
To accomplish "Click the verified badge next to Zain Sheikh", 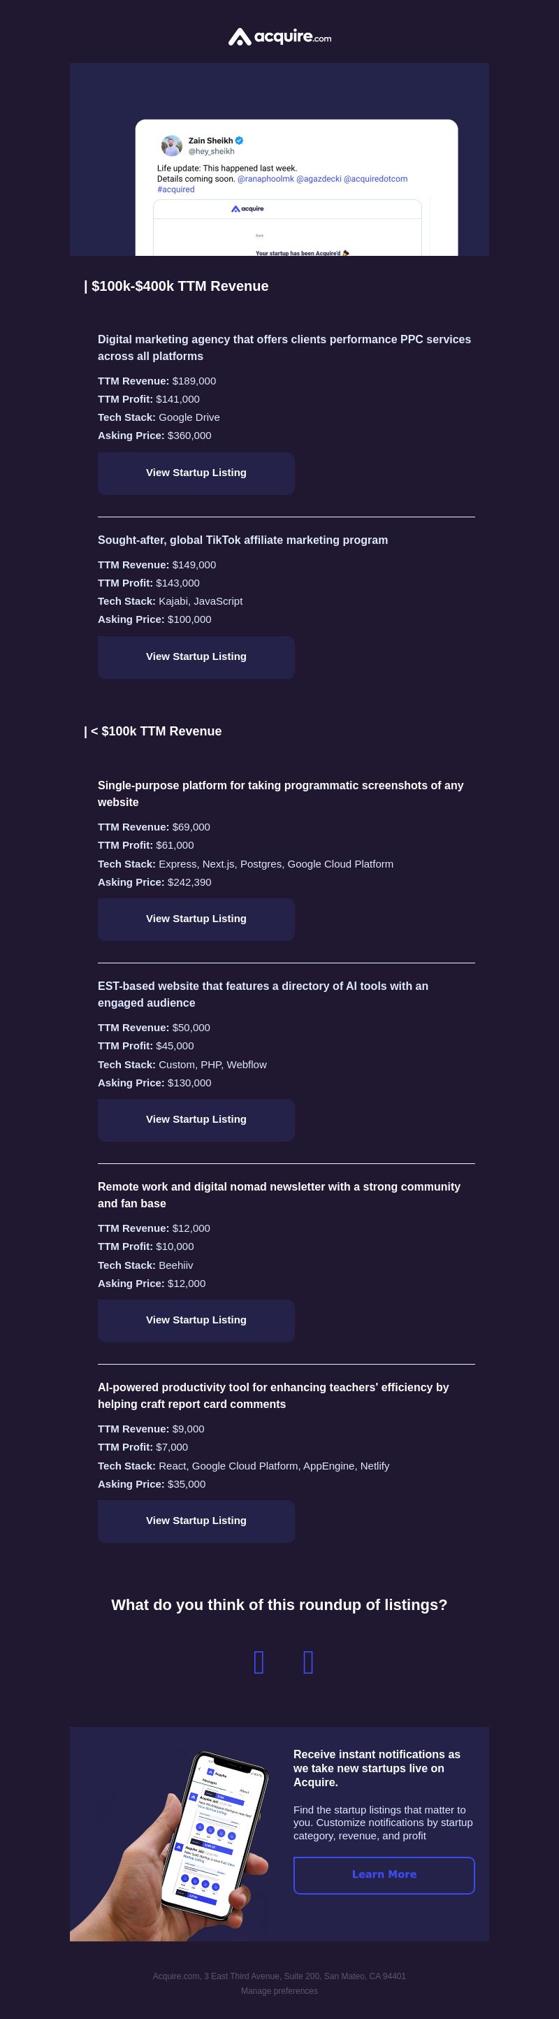I will tap(240, 141).
